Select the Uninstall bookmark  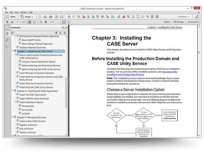point(26,114)
